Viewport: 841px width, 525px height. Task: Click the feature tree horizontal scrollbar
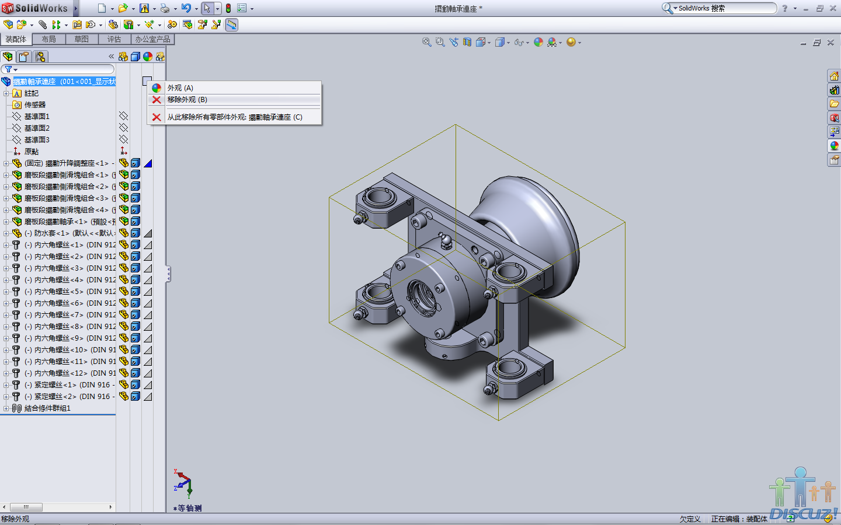tap(57, 507)
